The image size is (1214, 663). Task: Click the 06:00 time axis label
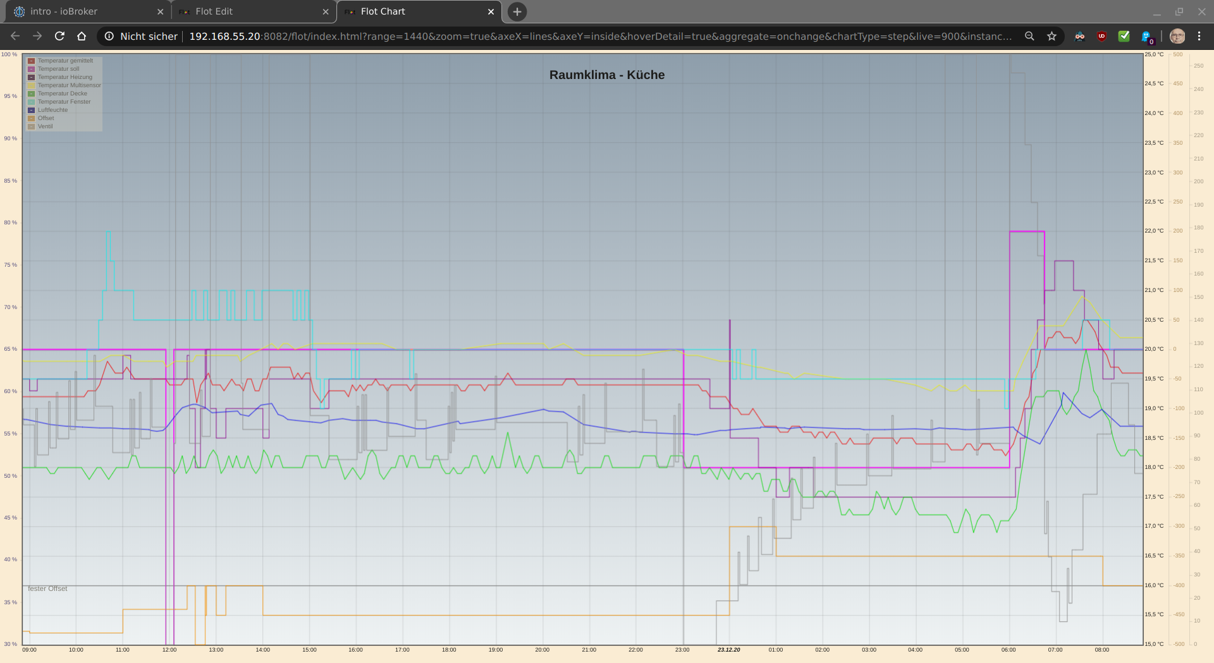click(x=1009, y=650)
